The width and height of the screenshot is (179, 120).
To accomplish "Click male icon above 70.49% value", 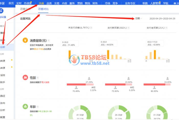I will [x=76, y=88].
